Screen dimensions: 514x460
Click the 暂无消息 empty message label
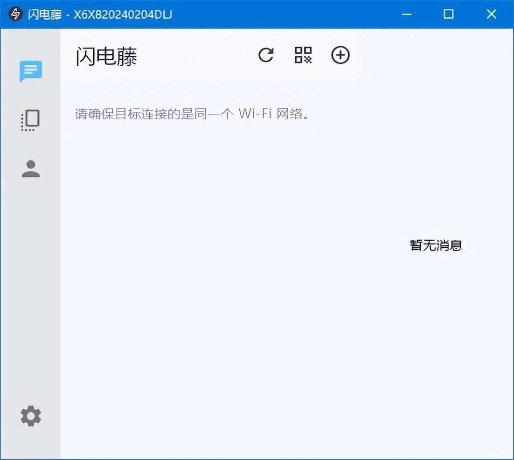point(436,245)
